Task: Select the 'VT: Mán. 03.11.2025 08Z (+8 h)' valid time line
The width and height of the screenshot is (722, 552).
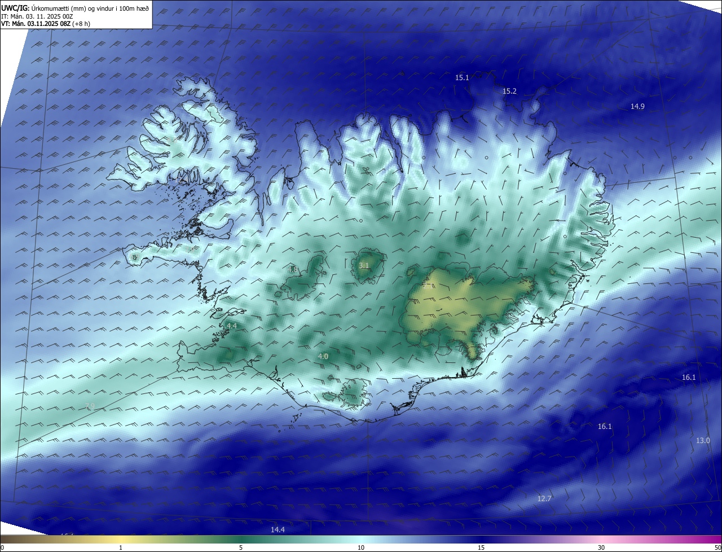Action: [46, 24]
